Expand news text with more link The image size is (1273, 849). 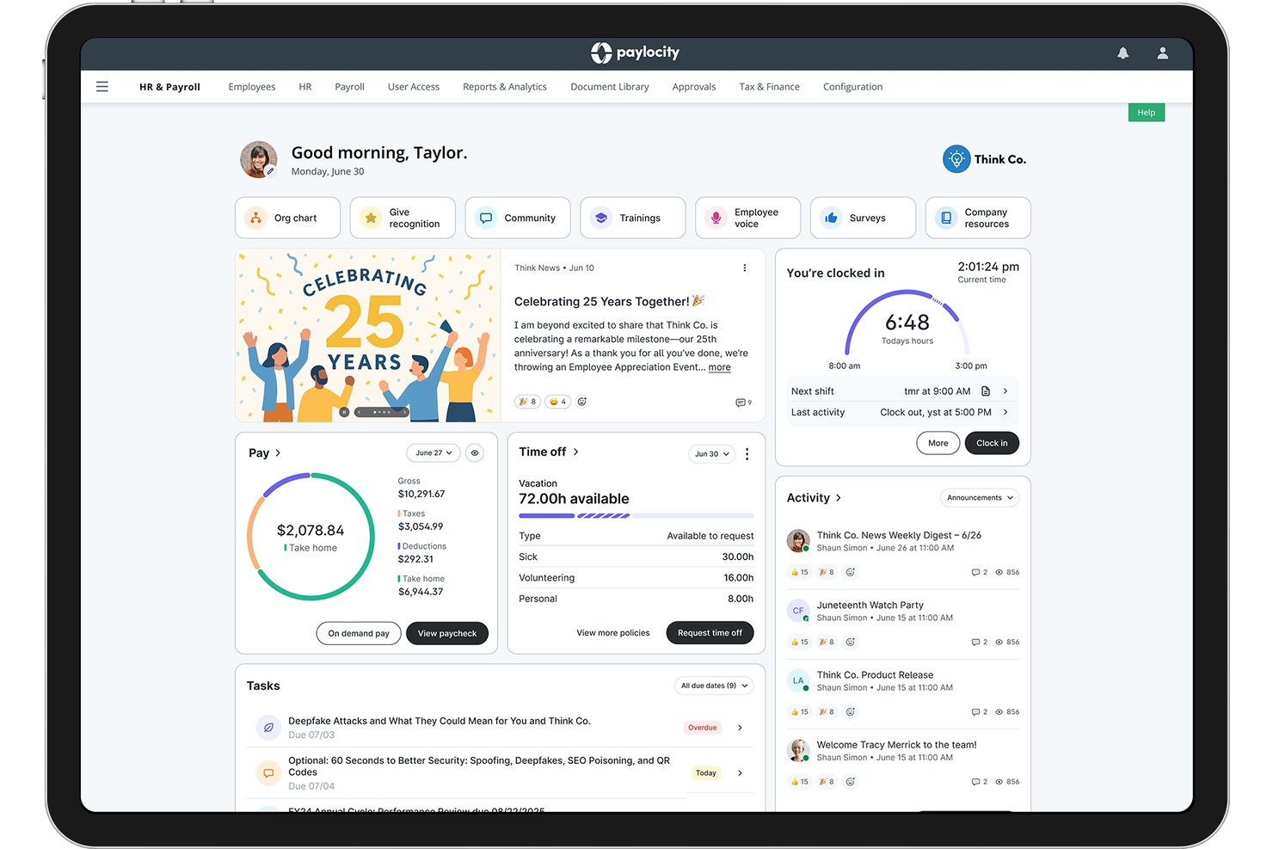click(720, 367)
